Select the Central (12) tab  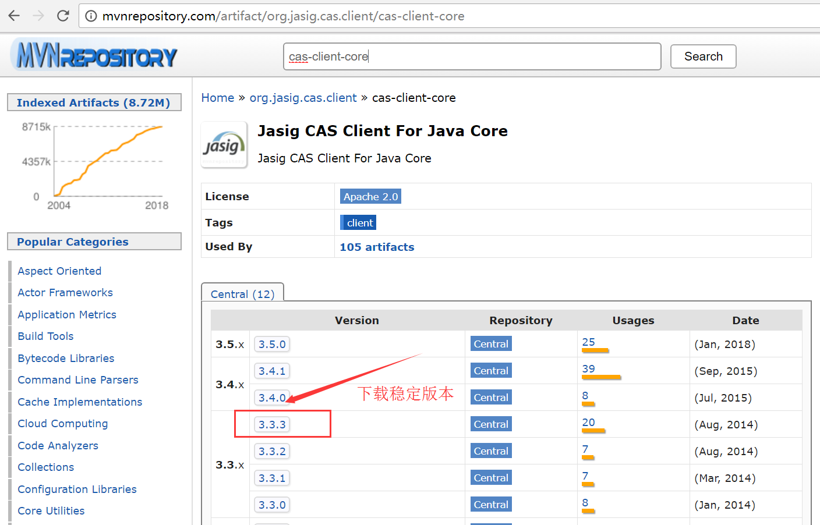point(242,293)
